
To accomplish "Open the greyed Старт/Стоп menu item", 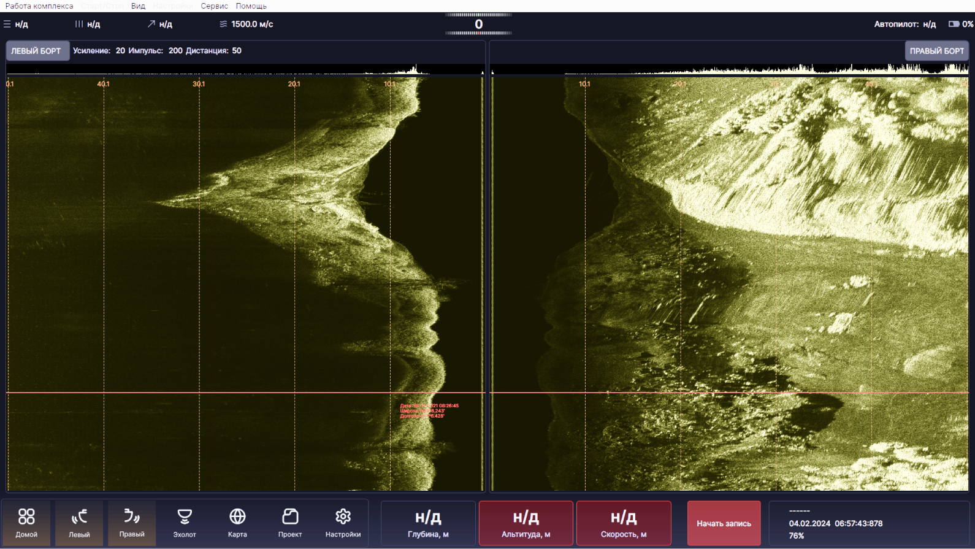I will click(x=102, y=6).
